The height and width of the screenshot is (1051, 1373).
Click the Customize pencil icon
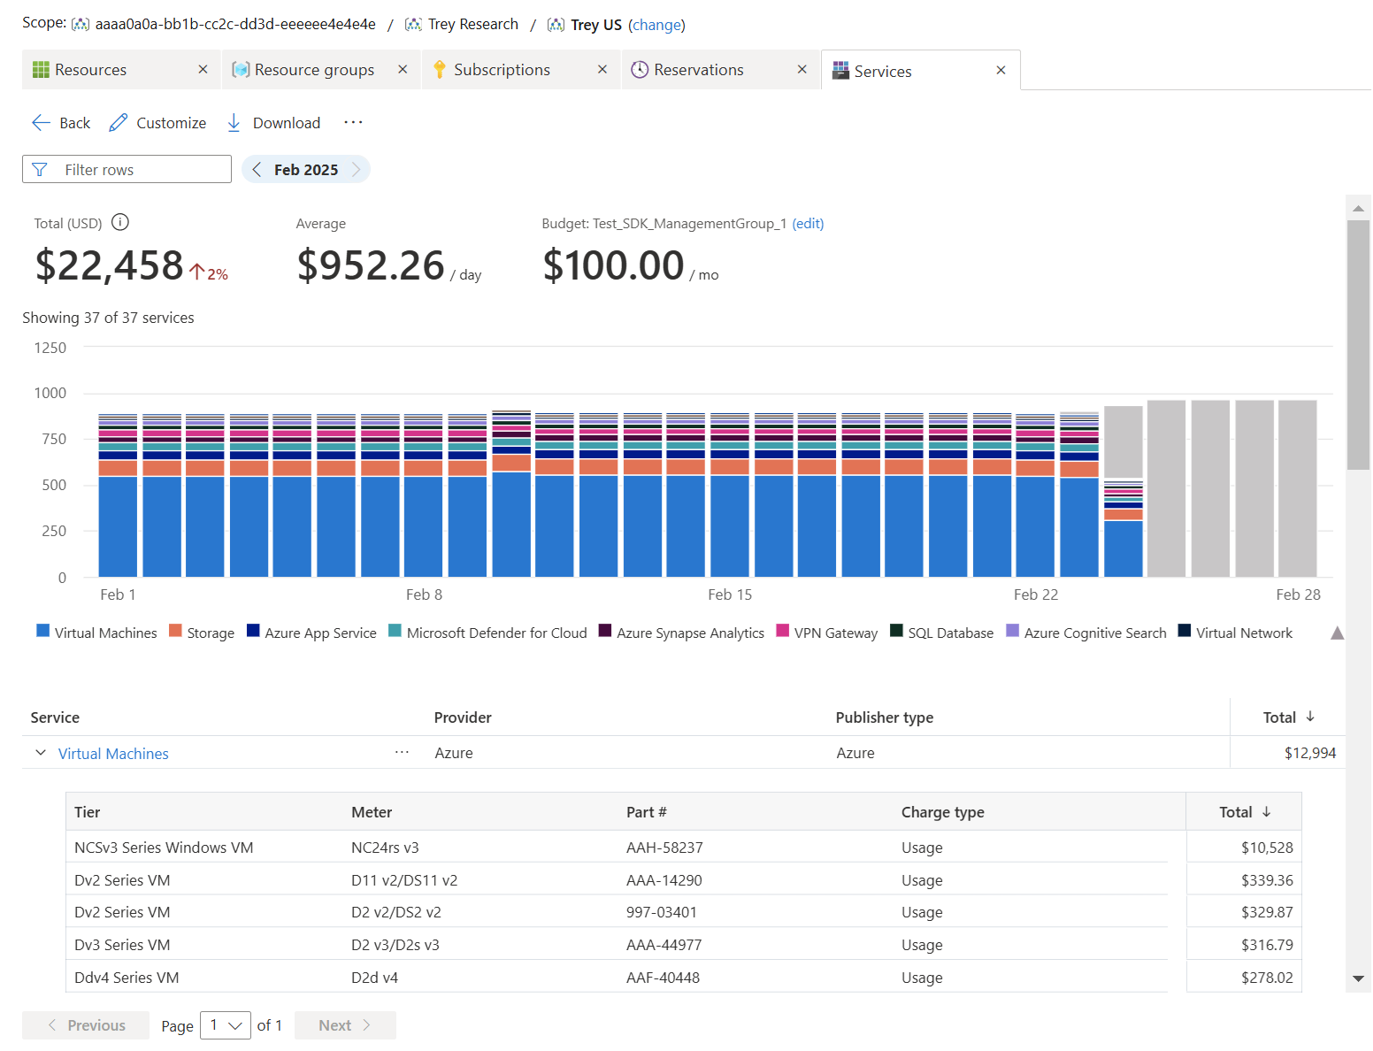(119, 123)
